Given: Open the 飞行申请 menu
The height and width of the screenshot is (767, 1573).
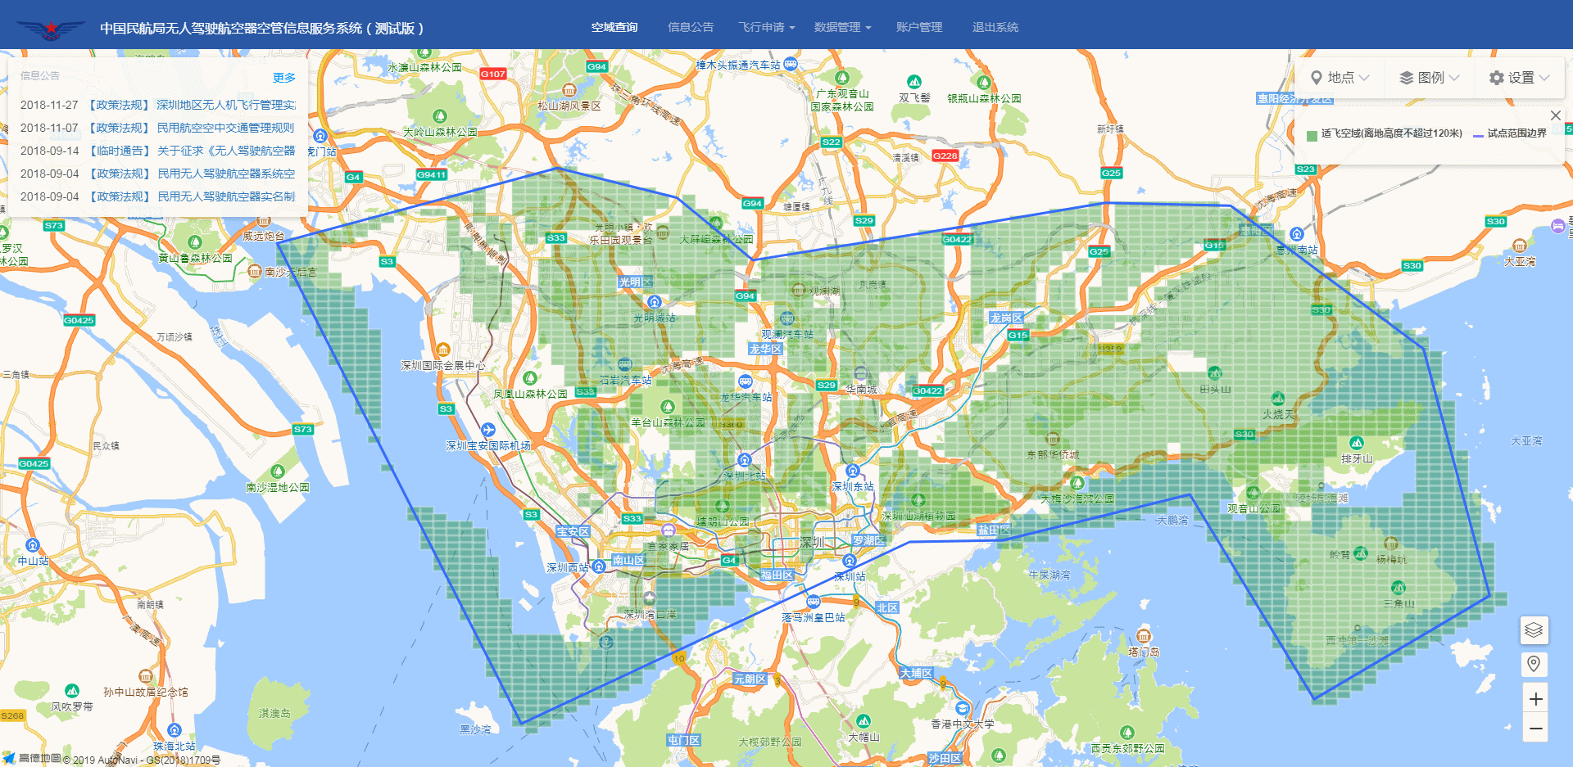Looking at the screenshot, I should [x=766, y=28].
